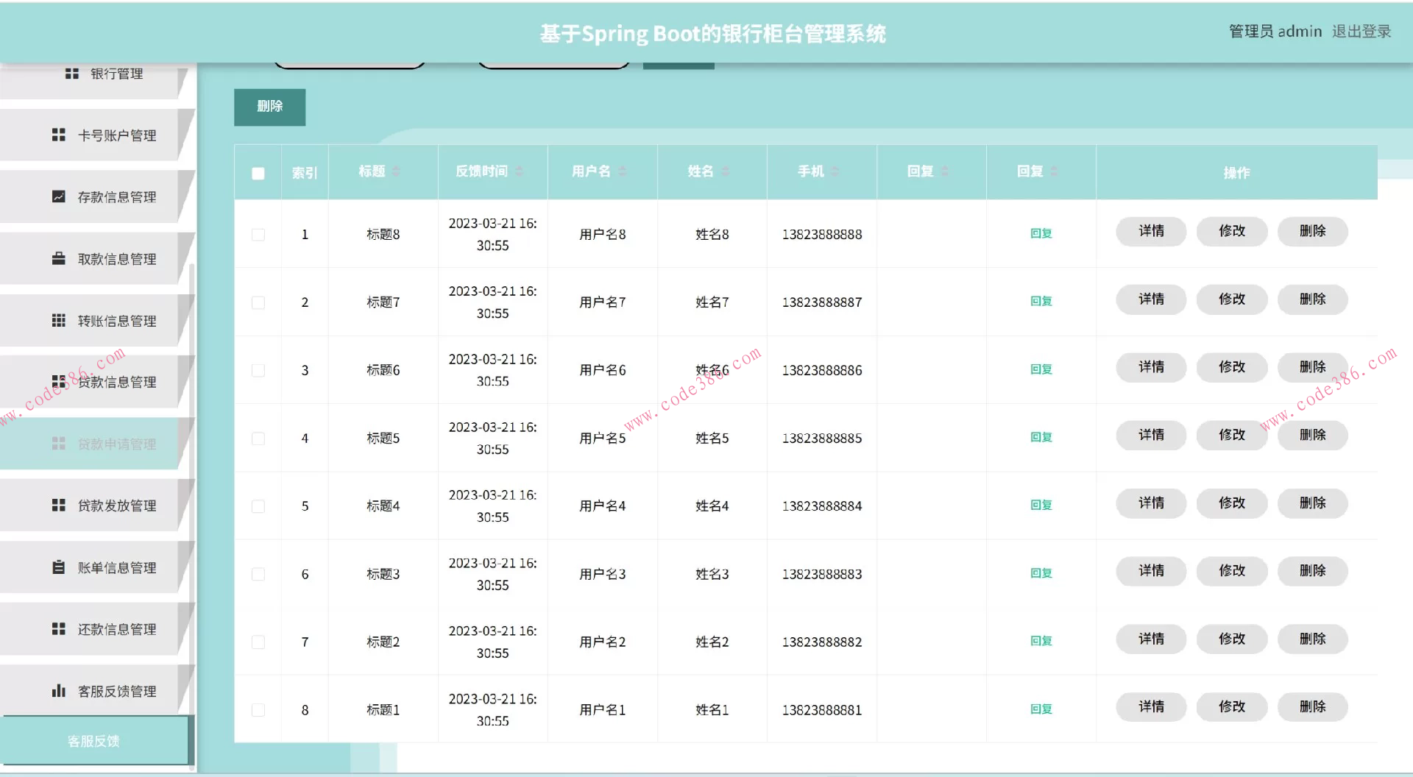
Task: Click 回复 link for 用户名8
Action: (x=1041, y=233)
